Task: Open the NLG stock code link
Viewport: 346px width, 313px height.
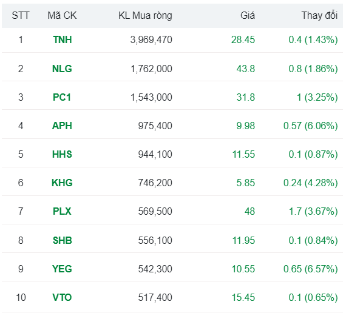Action: (62, 69)
